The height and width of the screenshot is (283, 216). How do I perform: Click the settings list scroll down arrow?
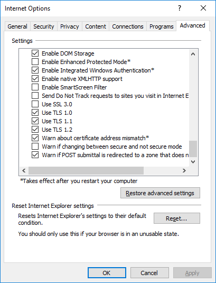coord(193,162)
